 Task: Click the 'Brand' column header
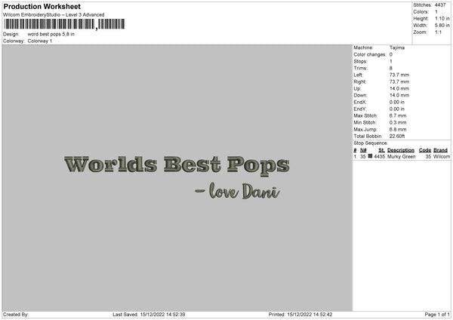click(x=440, y=150)
